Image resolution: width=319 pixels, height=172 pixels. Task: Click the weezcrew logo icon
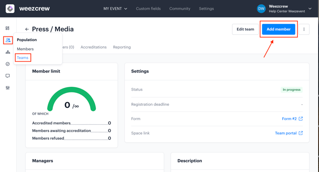tap(10, 8)
